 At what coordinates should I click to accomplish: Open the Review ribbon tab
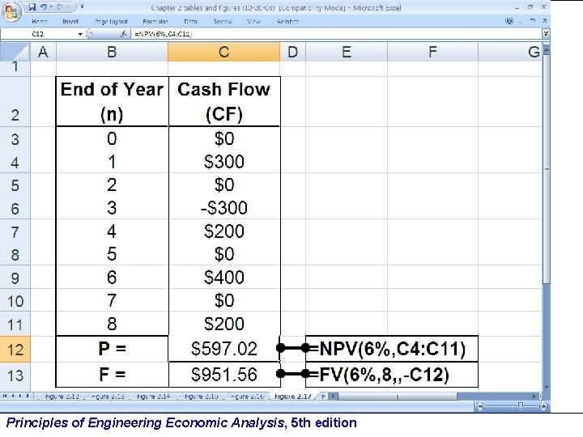pyautogui.click(x=223, y=22)
